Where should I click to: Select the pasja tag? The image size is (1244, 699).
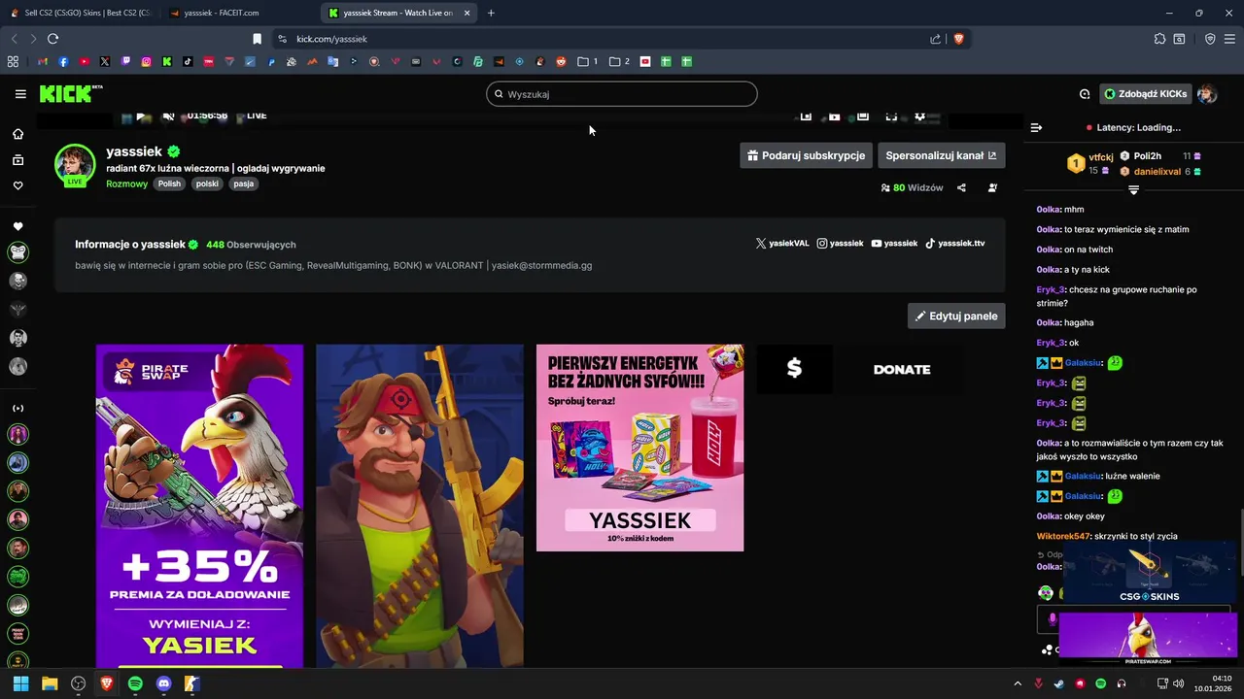tap(244, 183)
